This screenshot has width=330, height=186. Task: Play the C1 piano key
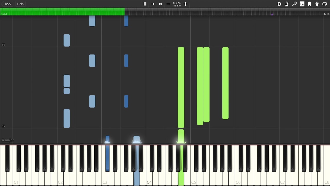point(16,178)
